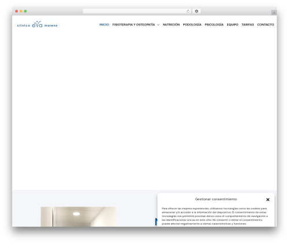Image resolution: width=289 pixels, height=244 pixels.
Task: Open a new browser tab with plus button
Action: tap(274, 13)
